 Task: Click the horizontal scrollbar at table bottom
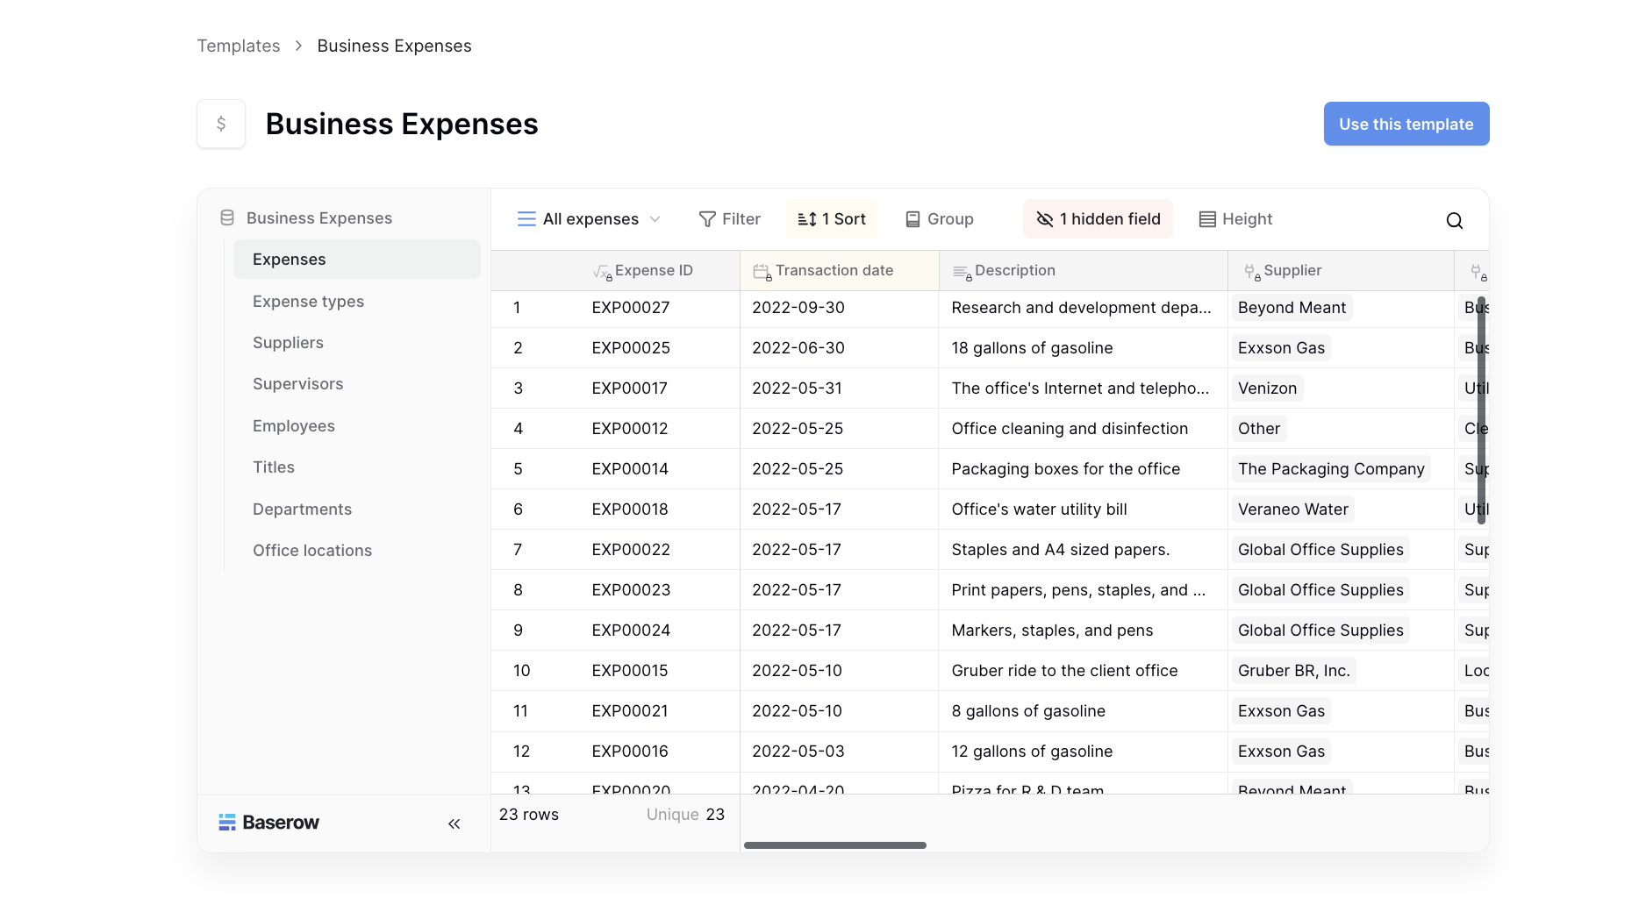835,845
